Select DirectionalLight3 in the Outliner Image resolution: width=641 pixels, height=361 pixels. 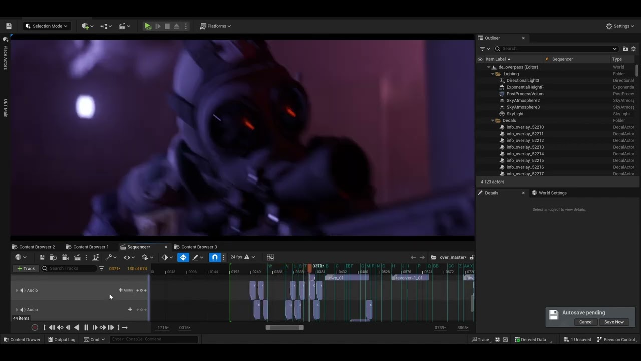coord(522,81)
